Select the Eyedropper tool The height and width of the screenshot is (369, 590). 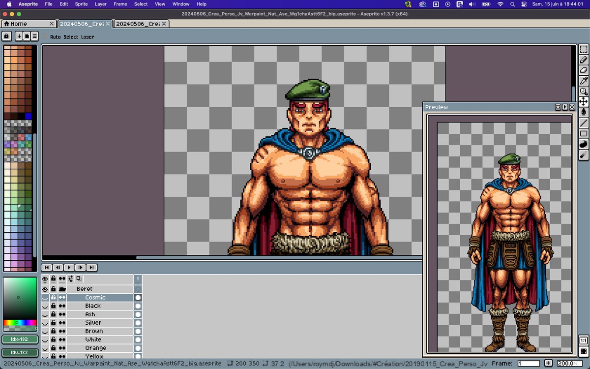[584, 81]
